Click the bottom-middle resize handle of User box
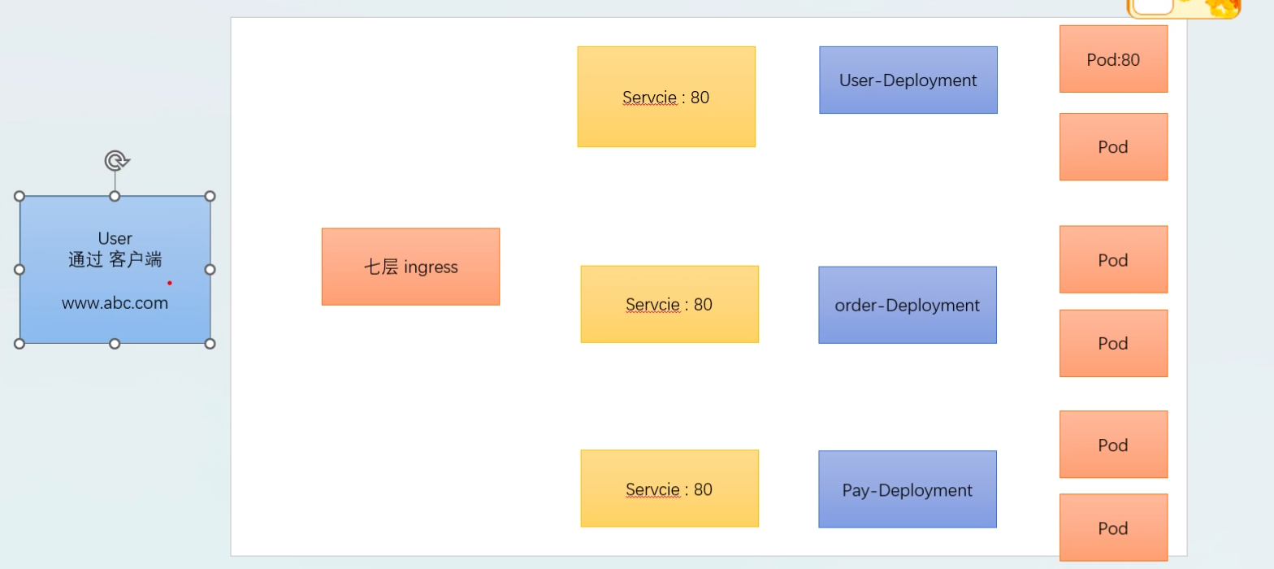The image size is (1274, 569). click(x=115, y=344)
